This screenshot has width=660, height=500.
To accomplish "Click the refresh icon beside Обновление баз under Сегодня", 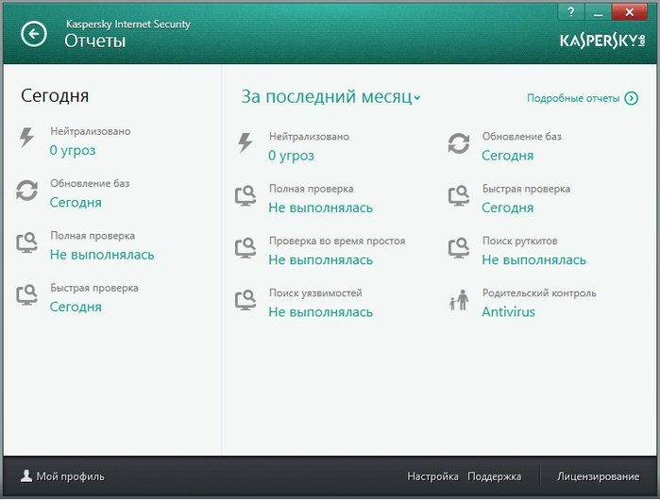I will point(27,190).
